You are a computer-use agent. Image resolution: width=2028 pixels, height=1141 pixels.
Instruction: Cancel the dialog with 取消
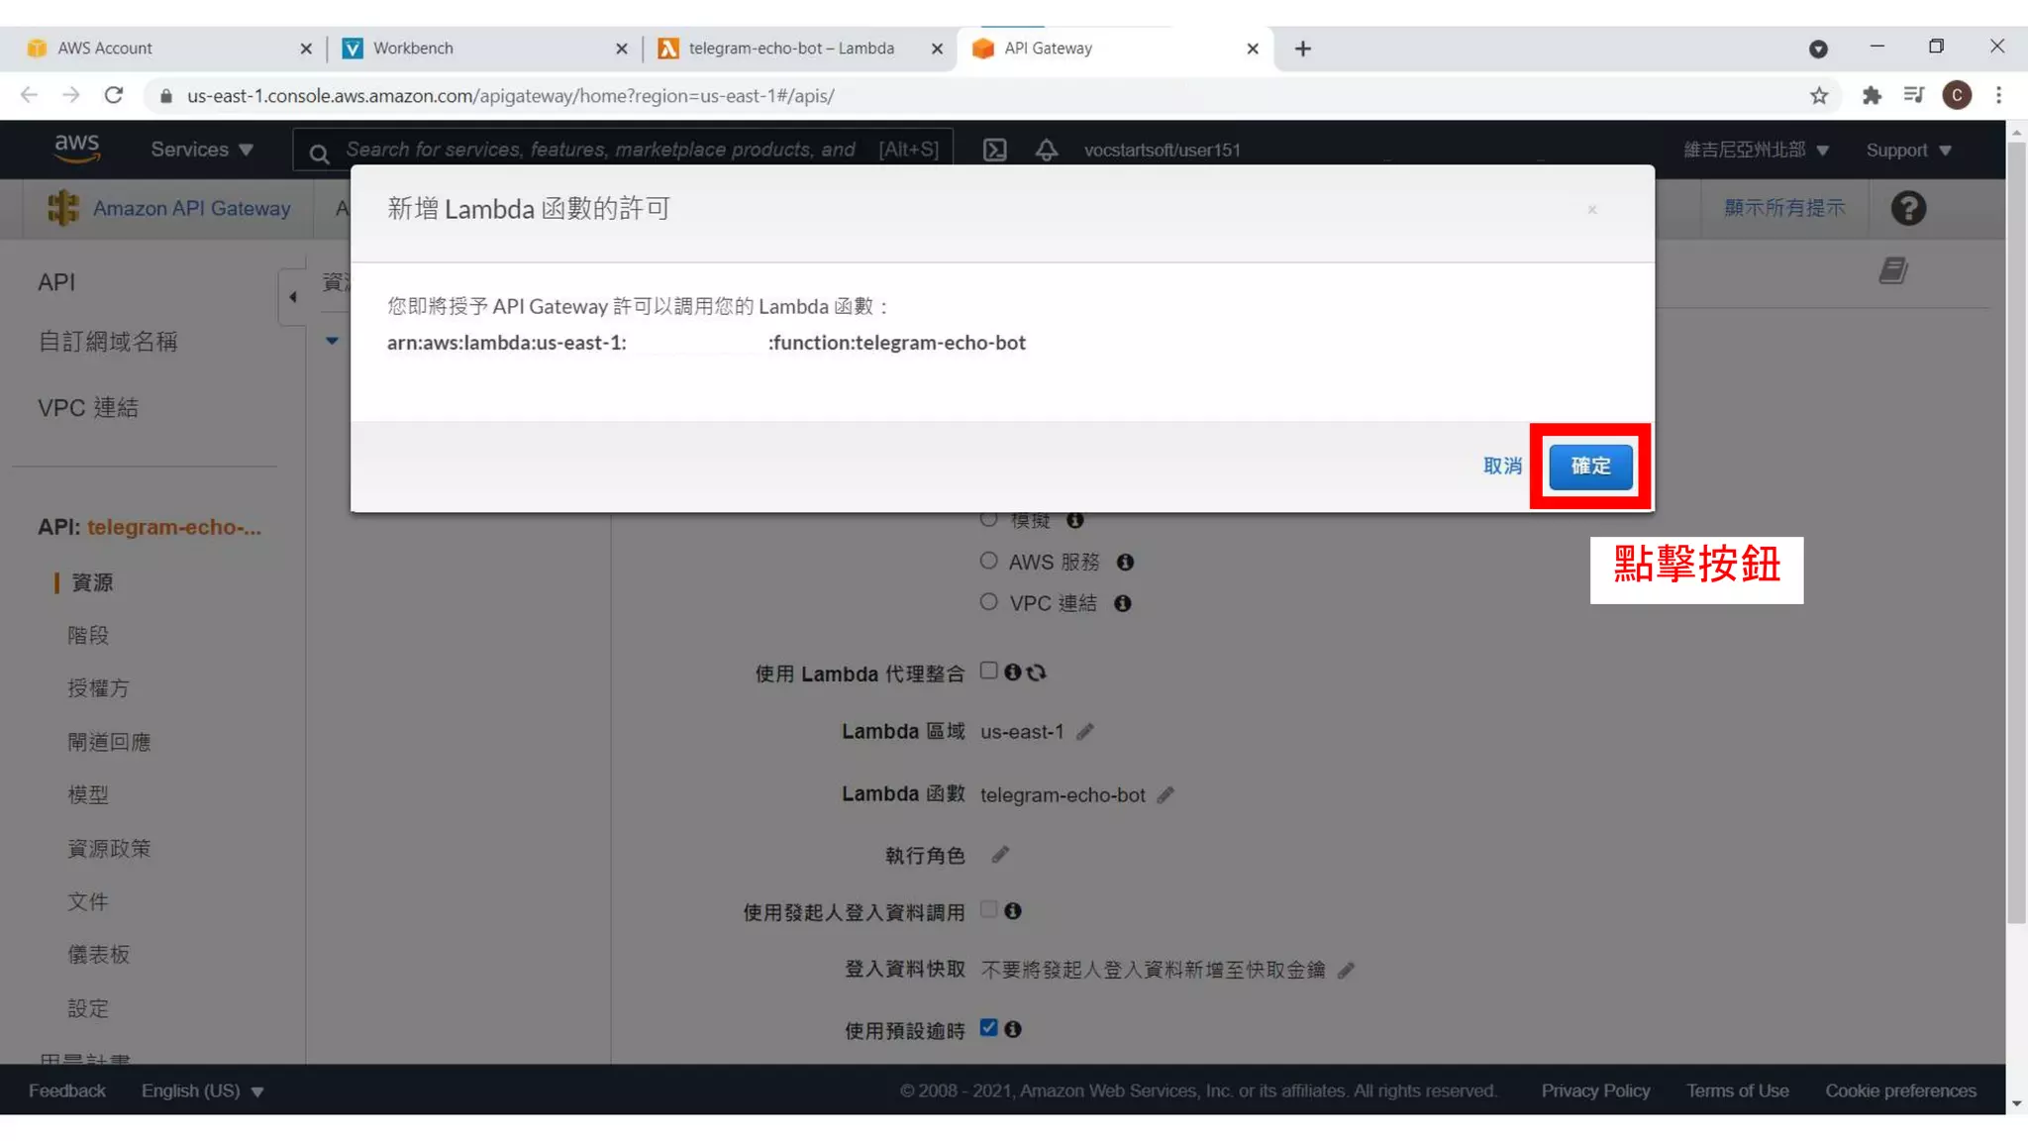pyautogui.click(x=1502, y=467)
